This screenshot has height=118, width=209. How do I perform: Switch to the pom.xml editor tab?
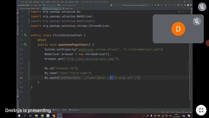[x=30, y=9]
